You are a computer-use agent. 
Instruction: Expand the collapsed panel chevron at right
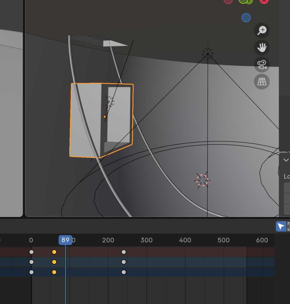coord(286,160)
